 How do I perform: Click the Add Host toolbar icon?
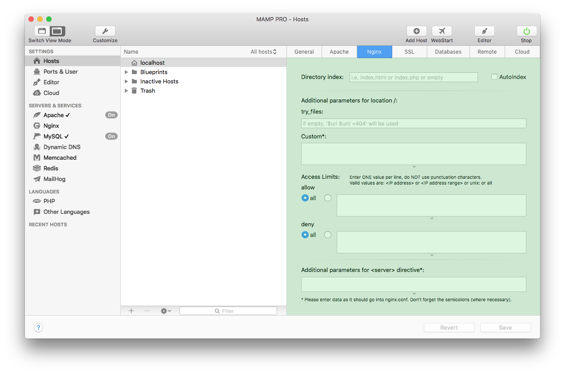(416, 31)
